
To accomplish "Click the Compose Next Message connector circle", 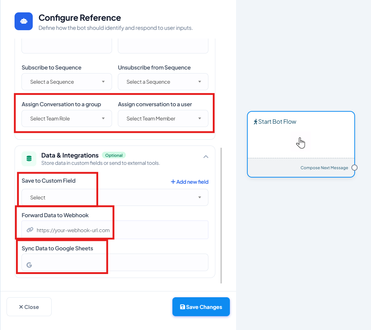I will point(354,168).
